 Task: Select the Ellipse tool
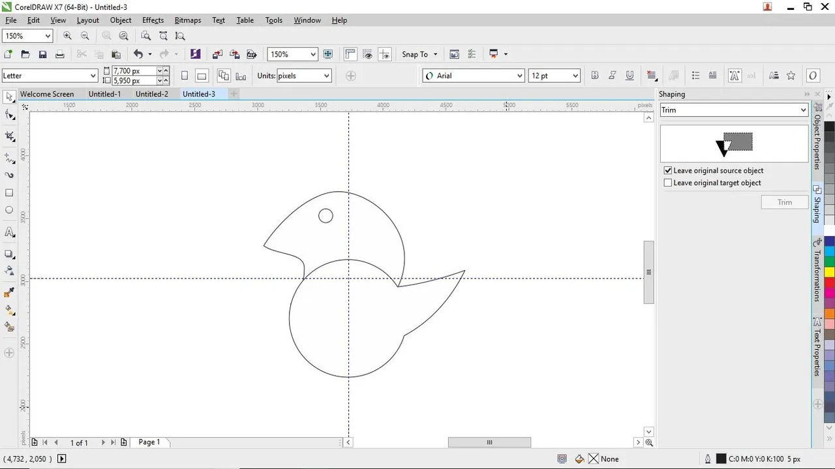[x=9, y=210]
